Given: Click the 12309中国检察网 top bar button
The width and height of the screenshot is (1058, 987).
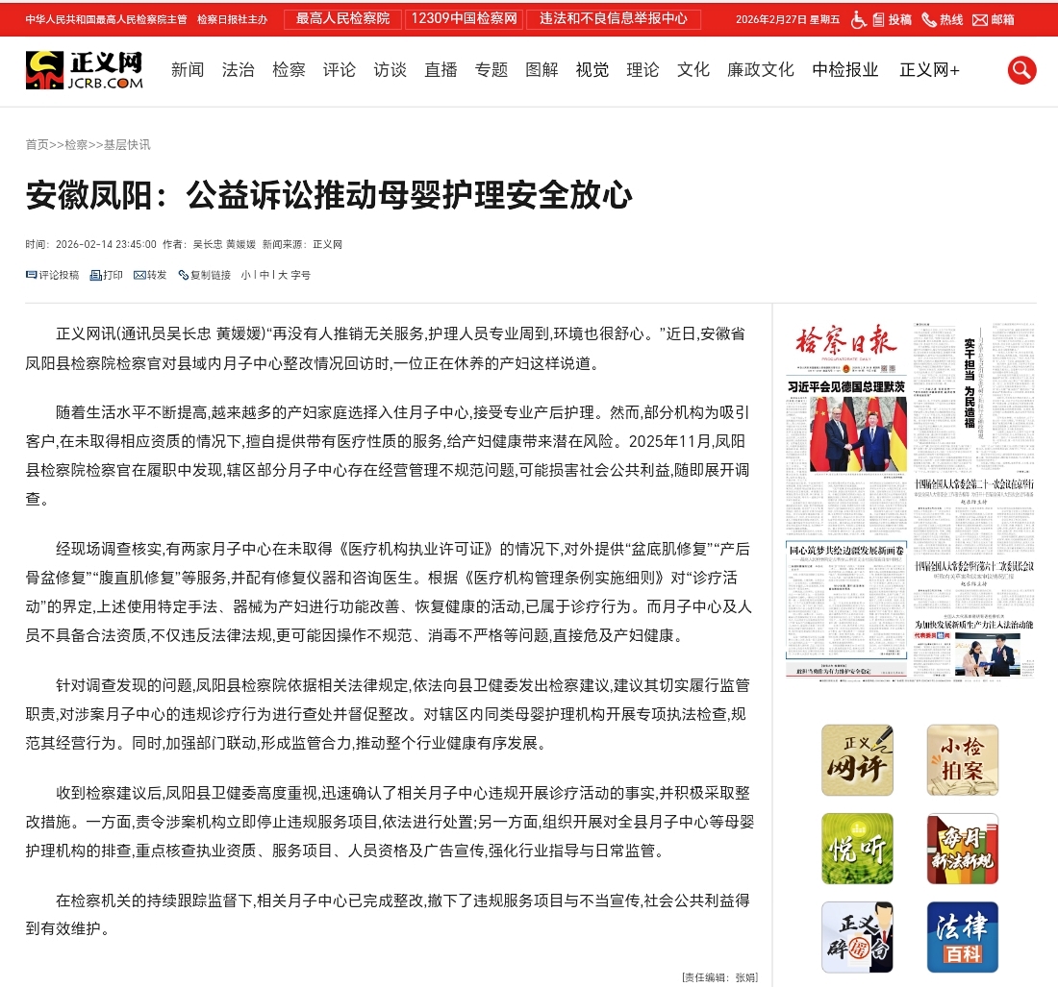Looking at the screenshot, I should (465, 19).
